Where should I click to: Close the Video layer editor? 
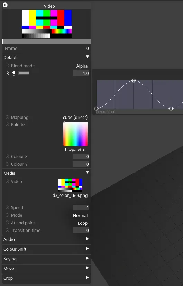click(x=5, y=5)
